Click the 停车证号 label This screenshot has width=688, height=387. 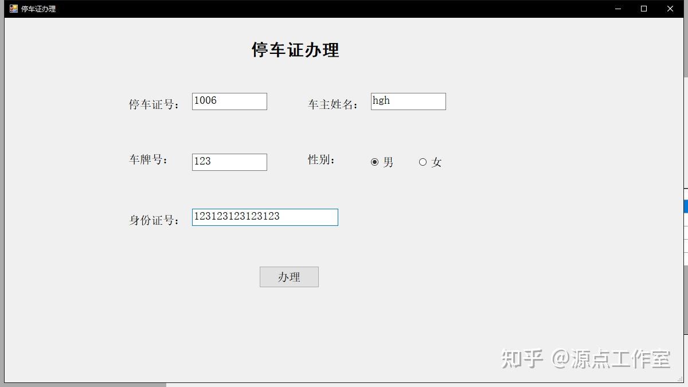pyautogui.click(x=154, y=104)
